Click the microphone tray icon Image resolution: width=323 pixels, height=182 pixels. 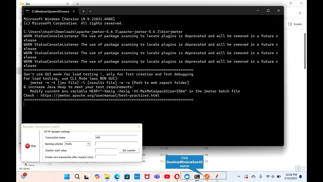pos(261,176)
